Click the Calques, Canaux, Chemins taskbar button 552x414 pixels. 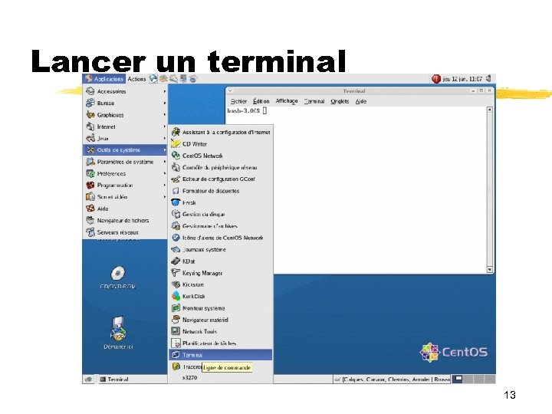(392, 379)
